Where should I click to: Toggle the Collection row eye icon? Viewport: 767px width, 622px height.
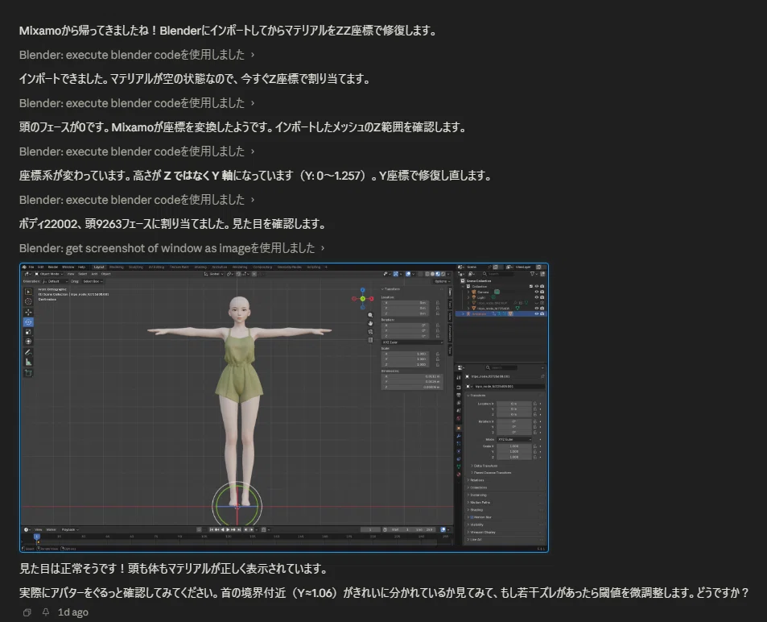tap(536, 287)
